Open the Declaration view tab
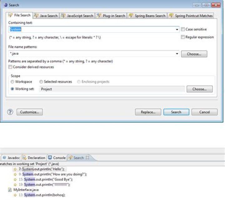225x201 pixels. tap(34, 158)
